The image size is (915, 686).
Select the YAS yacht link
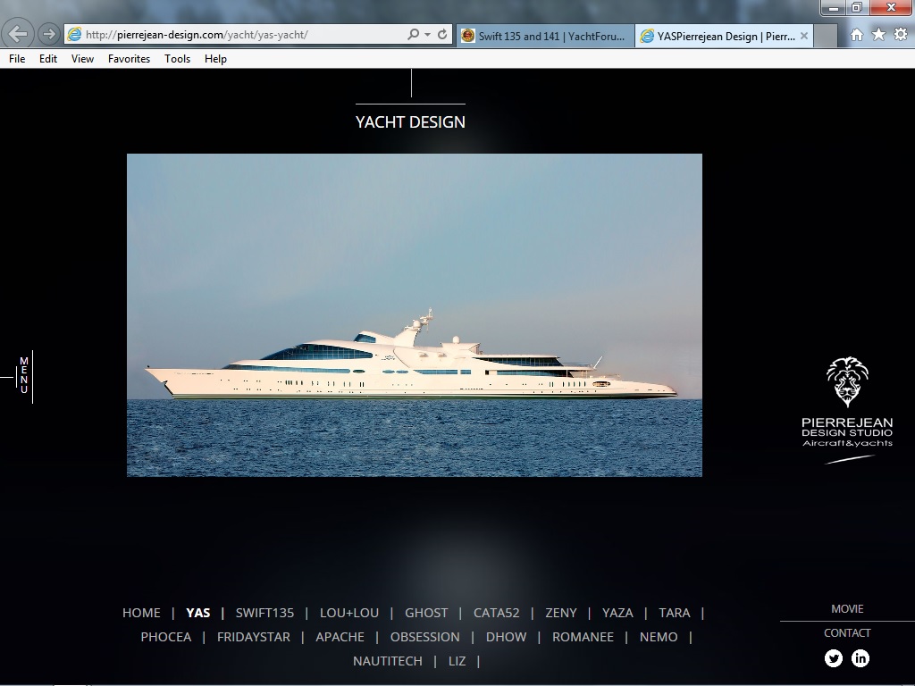click(x=197, y=613)
